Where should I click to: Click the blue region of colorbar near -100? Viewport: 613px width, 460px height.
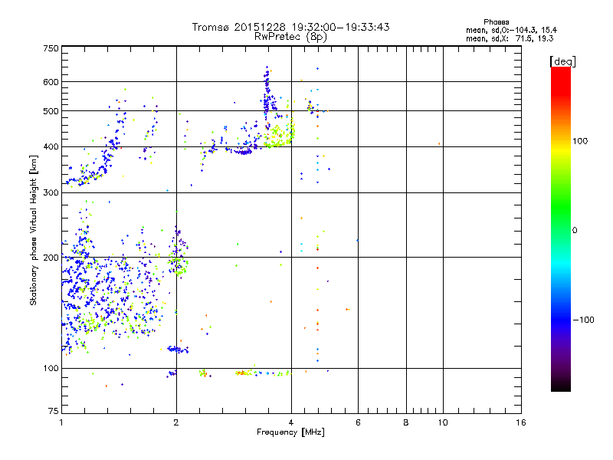click(x=561, y=319)
